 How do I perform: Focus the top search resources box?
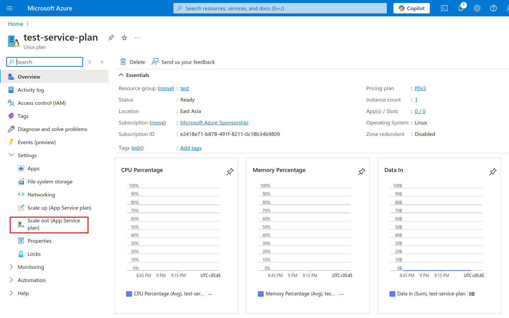tap(280, 8)
